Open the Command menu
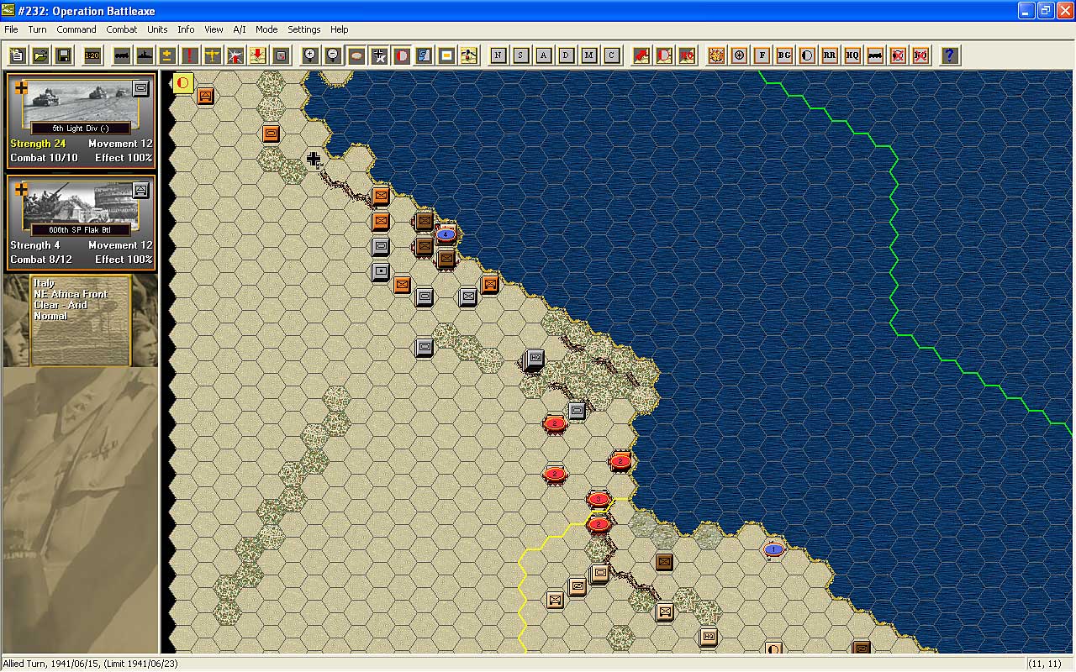The width and height of the screenshot is (1076, 672). coord(76,29)
